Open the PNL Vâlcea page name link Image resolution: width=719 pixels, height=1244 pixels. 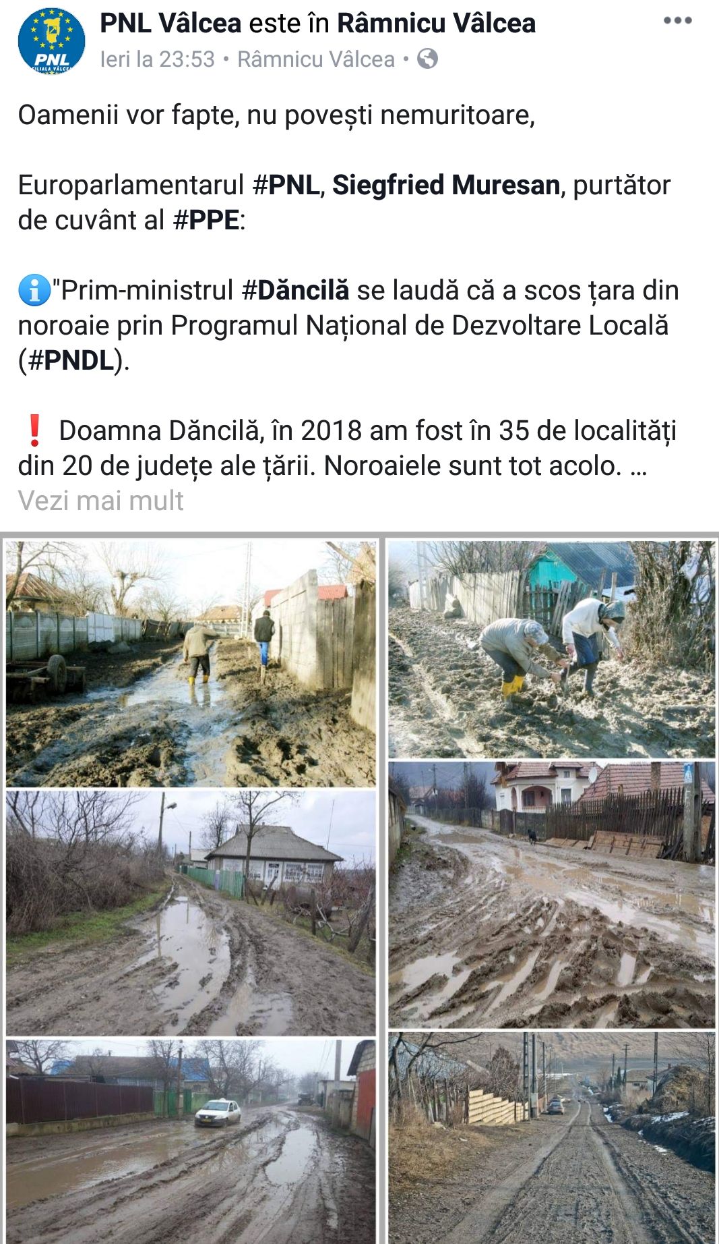pos(170,23)
